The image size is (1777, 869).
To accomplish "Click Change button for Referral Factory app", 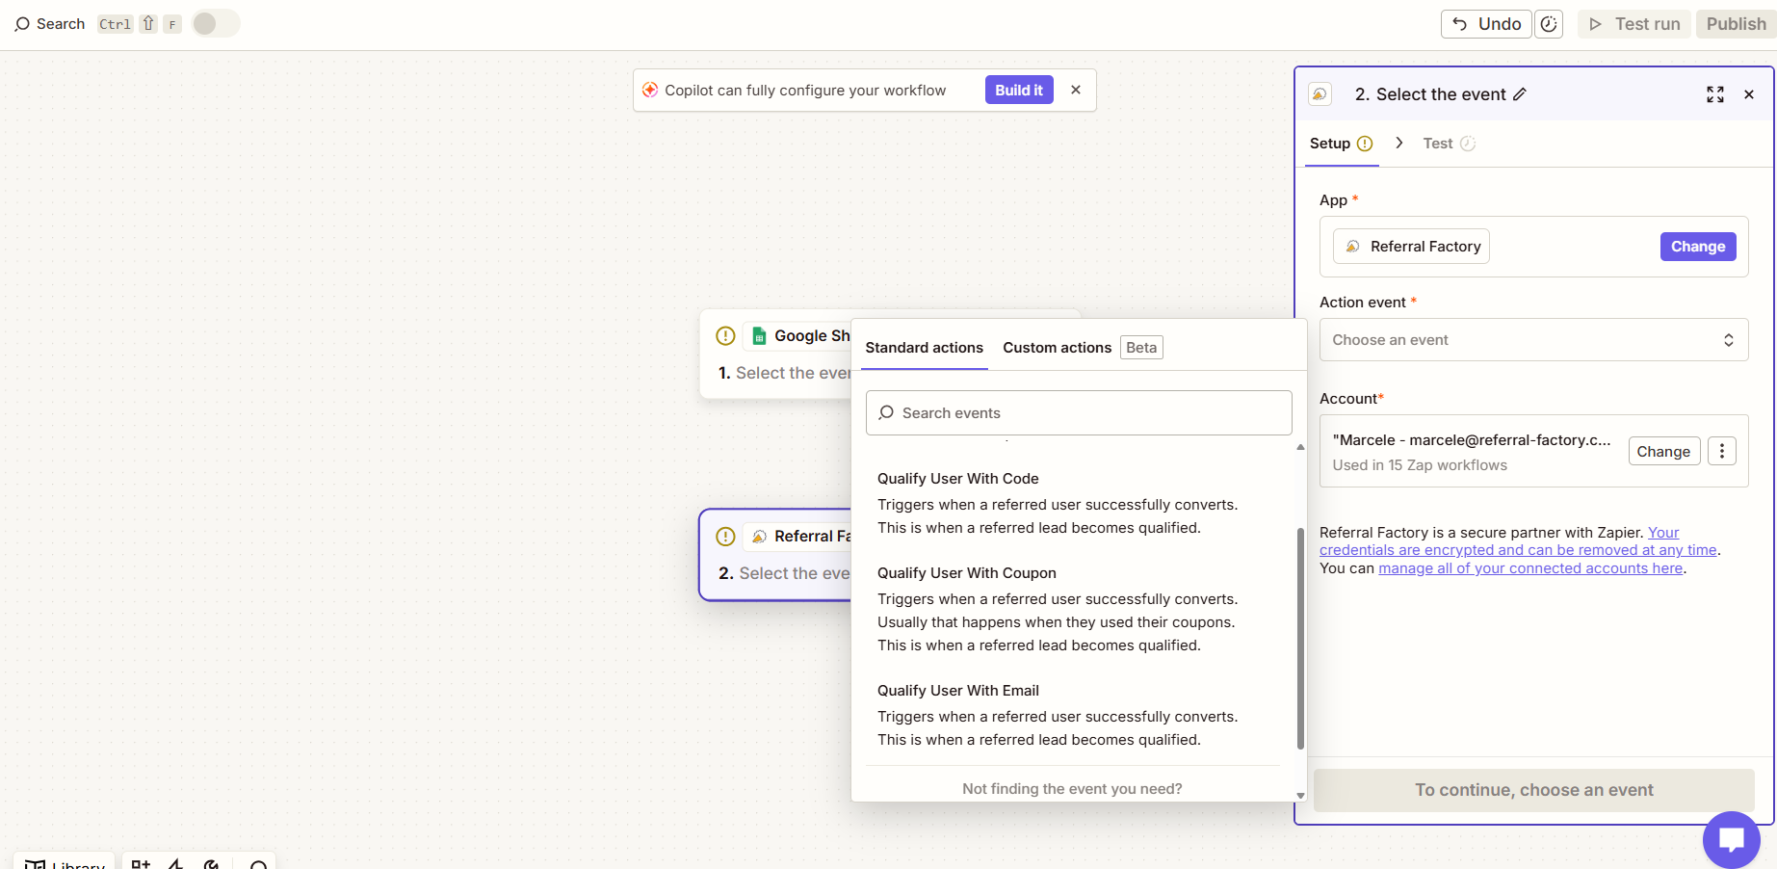I will pos(1698,247).
